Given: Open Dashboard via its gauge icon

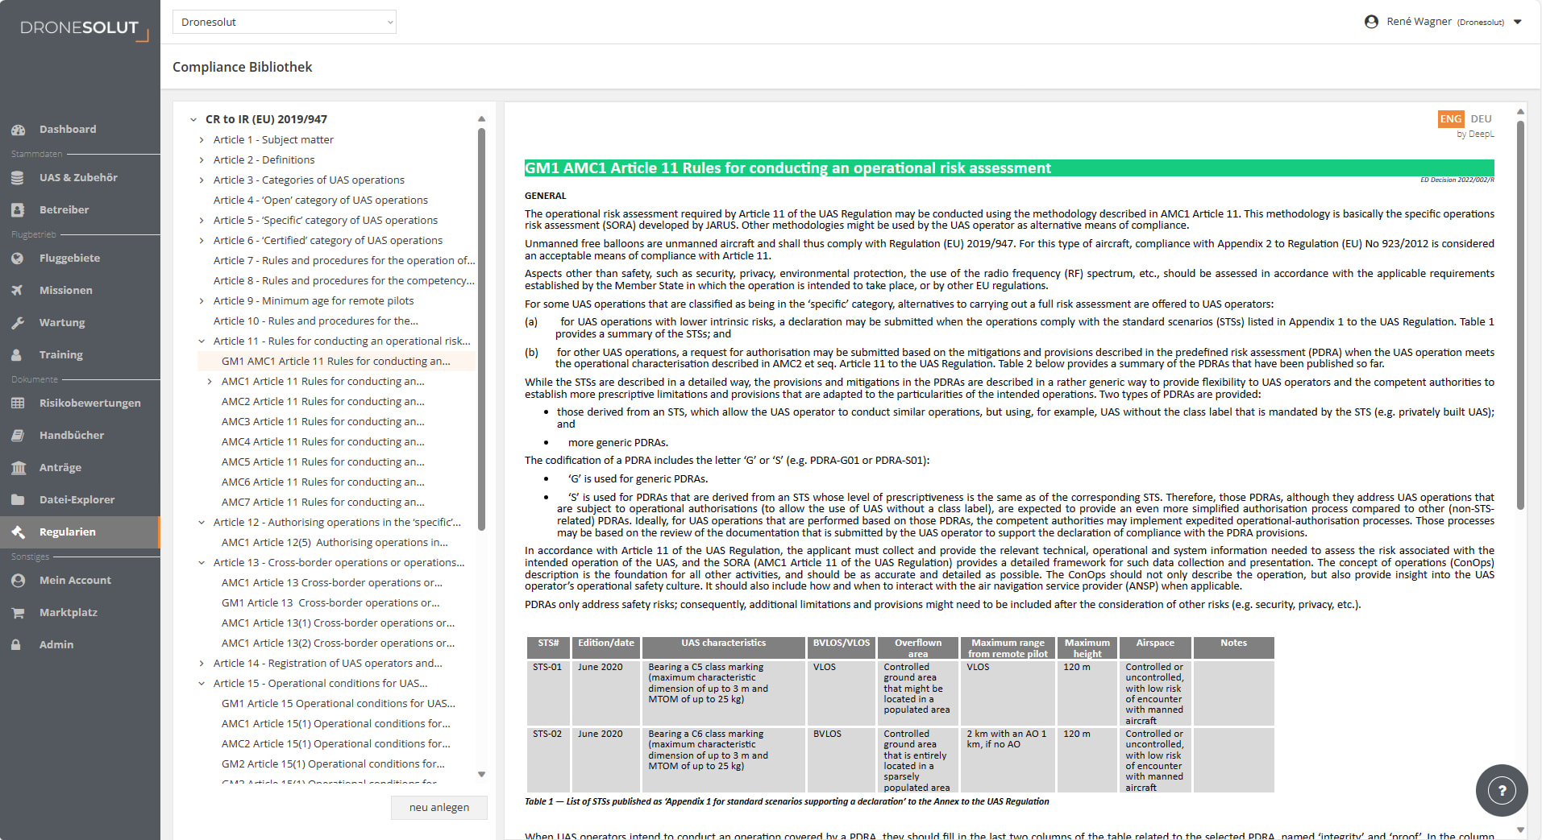Looking at the screenshot, I should coord(18,130).
